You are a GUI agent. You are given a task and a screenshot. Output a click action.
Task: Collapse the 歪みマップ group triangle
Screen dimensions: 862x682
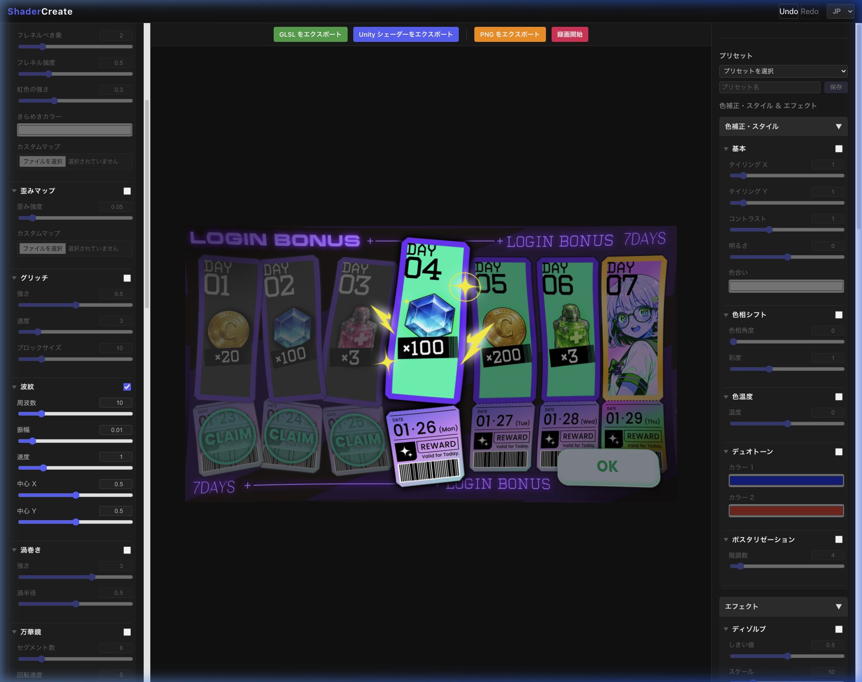point(14,191)
